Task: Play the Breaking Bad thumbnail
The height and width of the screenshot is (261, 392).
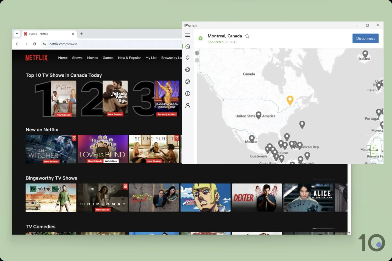Action: pos(51,197)
